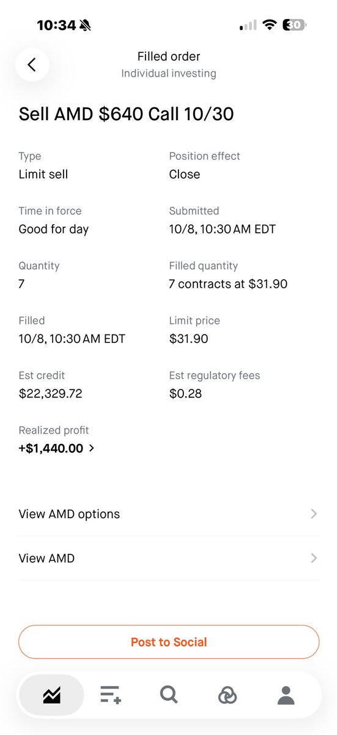Tap the Wi-Fi status icon

pos(269,25)
